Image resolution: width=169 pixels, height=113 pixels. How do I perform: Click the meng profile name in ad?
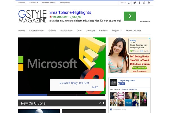[133, 40]
